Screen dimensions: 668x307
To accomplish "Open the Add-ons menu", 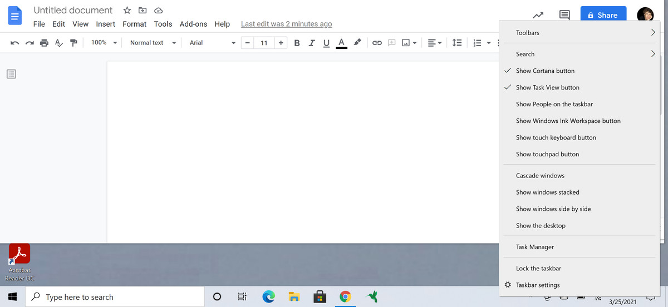I will coord(193,24).
